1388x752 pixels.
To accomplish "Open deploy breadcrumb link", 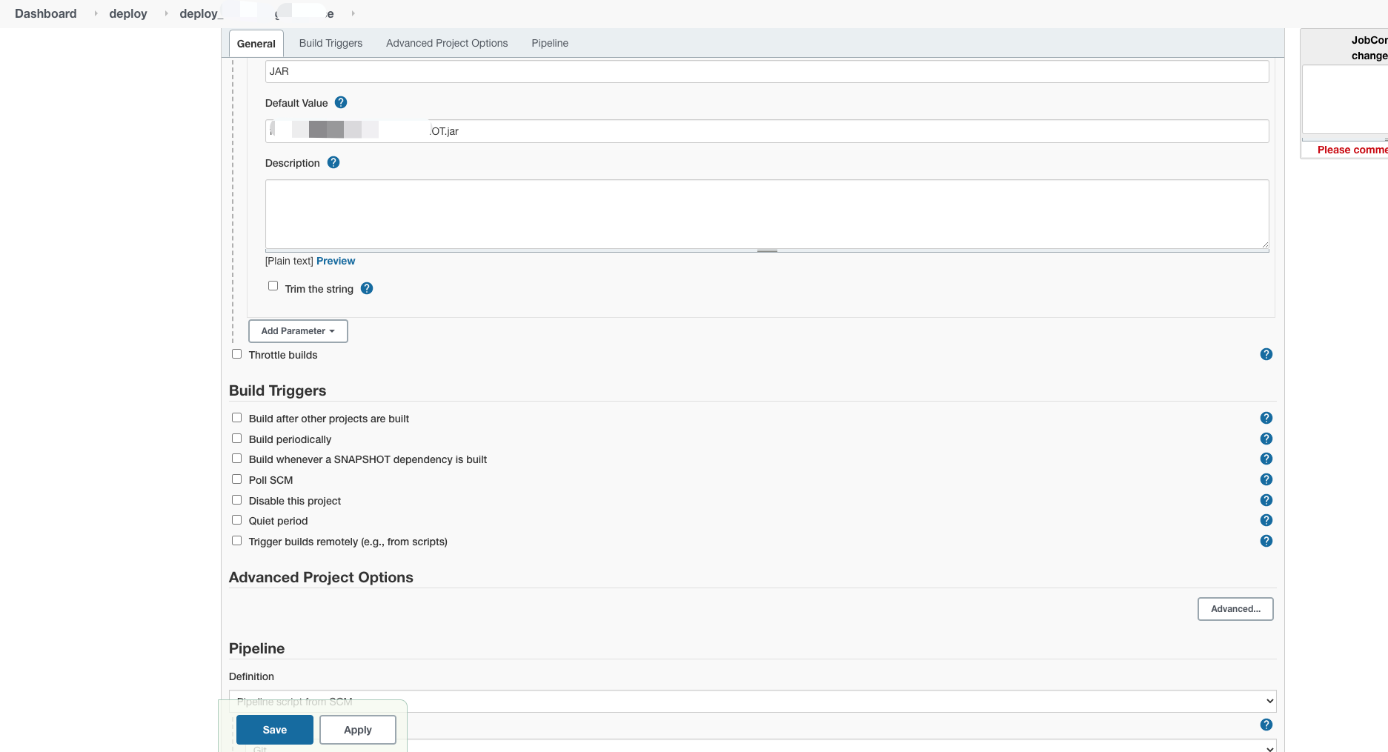I will pyautogui.click(x=128, y=13).
